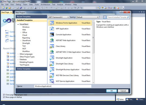Switch to medium icons view in New Project
146x105 pixels.
click(105, 17)
